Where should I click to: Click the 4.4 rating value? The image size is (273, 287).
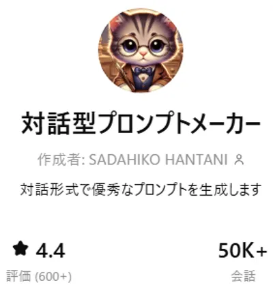(51, 251)
